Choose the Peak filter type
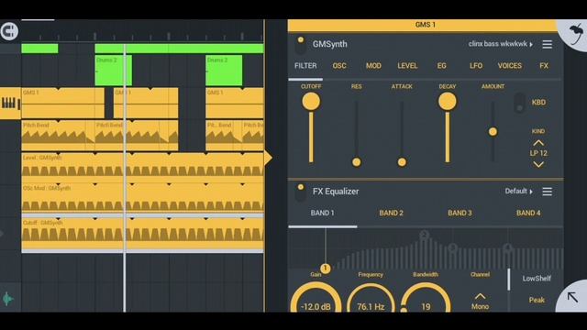Viewport: 587px width, 330px height. [x=537, y=300]
